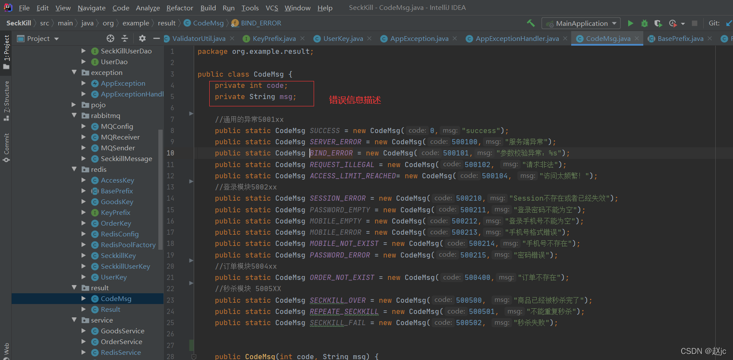Select Result class in project tree
Screen dimensions: 733x360
[x=110, y=309]
